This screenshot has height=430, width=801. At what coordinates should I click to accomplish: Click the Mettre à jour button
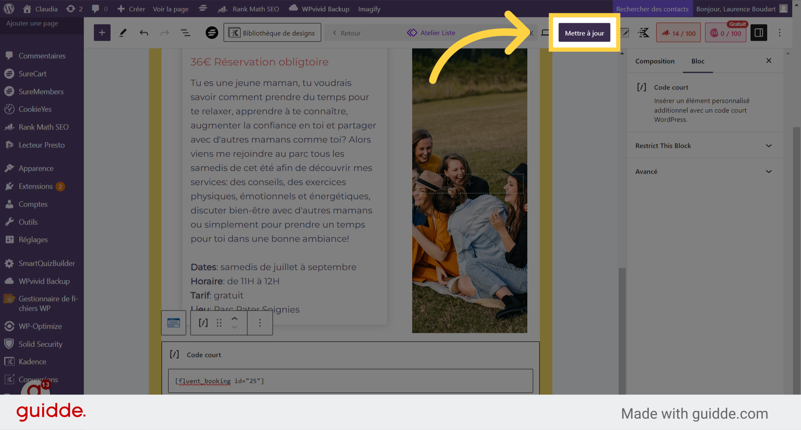pos(584,33)
